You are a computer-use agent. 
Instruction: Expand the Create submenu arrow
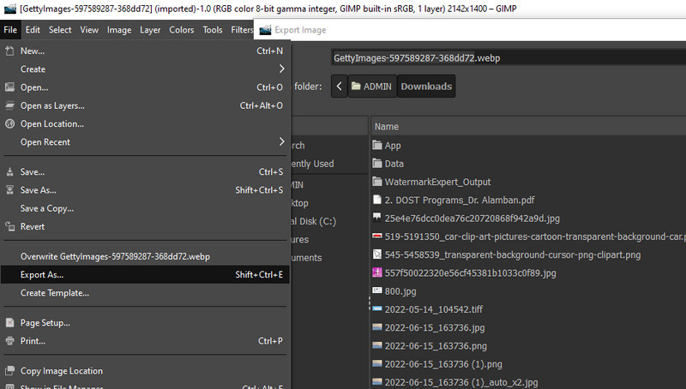tap(281, 69)
